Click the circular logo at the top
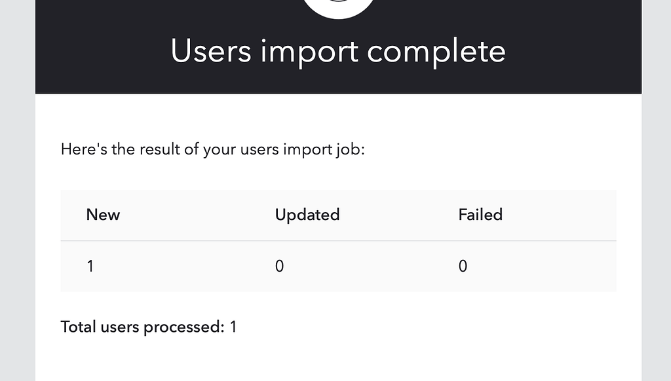 tap(338, 7)
